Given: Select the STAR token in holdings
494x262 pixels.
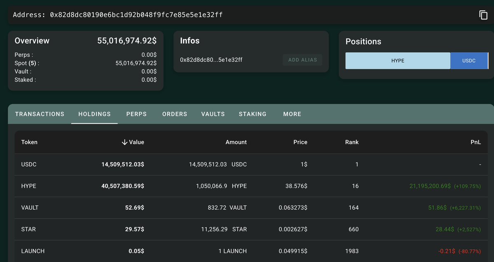Looking at the screenshot, I should [x=28, y=229].
